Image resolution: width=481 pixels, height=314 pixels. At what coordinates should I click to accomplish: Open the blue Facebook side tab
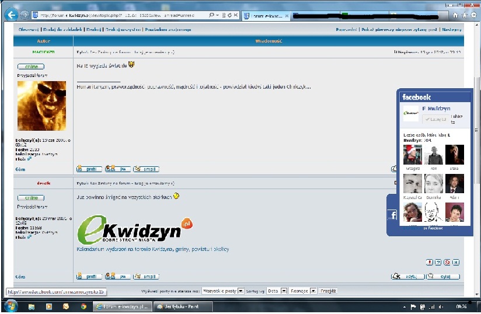[392, 215]
